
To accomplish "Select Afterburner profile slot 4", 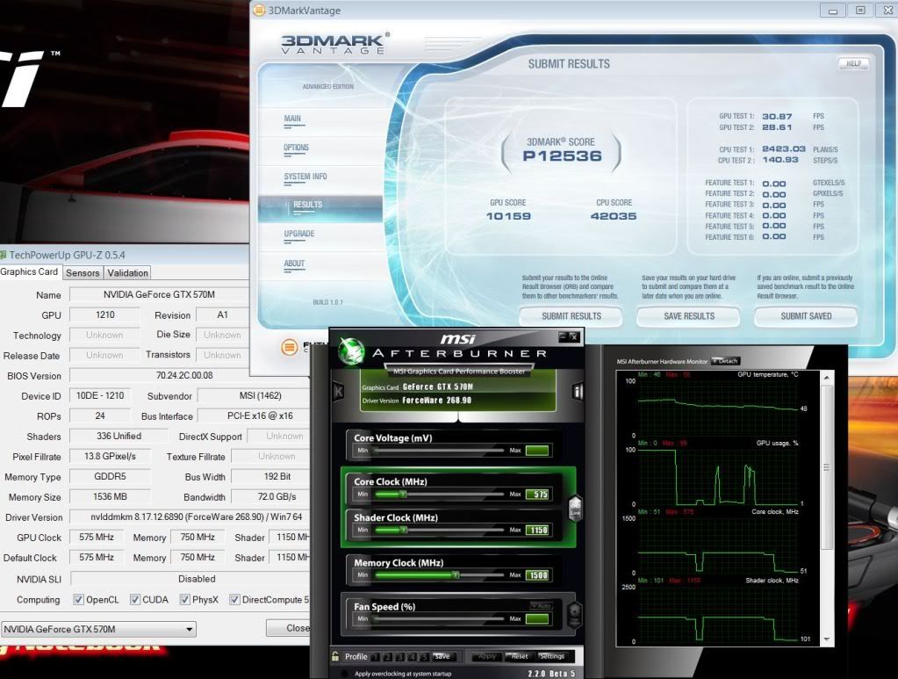I will click(412, 657).
